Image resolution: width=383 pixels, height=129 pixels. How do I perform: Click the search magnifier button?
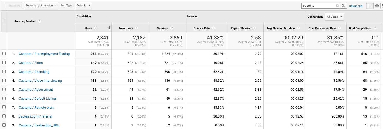tap(343, 6)
